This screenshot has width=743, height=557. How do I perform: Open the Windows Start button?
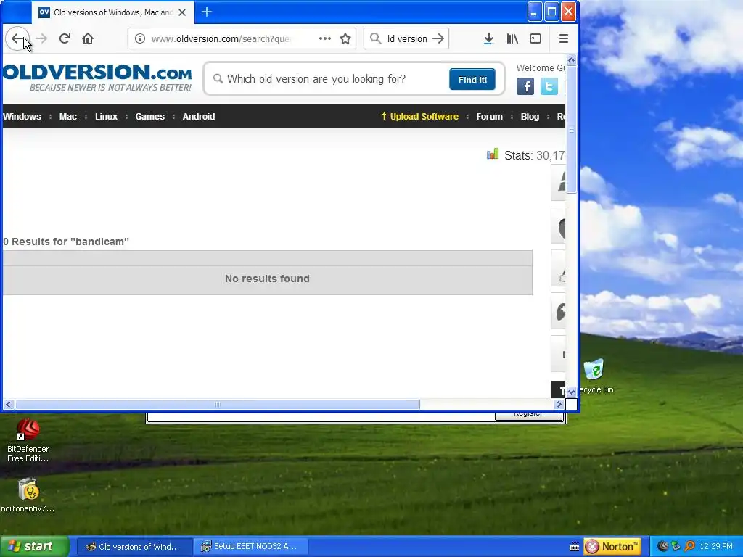[34, 547]
